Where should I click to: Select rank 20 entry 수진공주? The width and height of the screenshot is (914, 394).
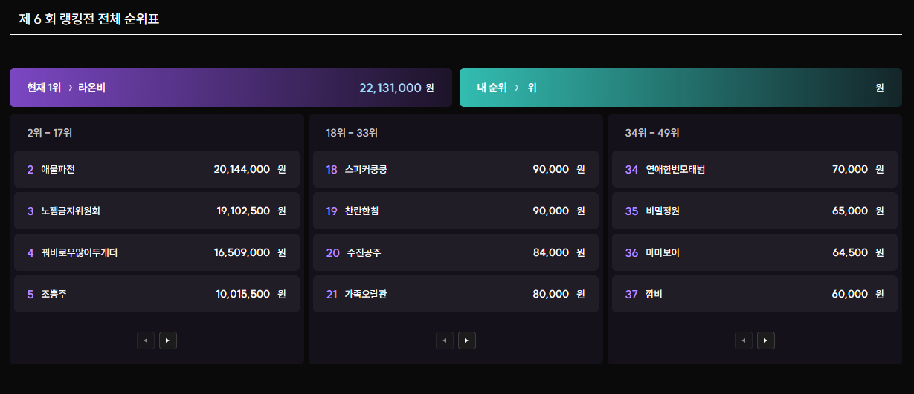(x=455, y=252)
